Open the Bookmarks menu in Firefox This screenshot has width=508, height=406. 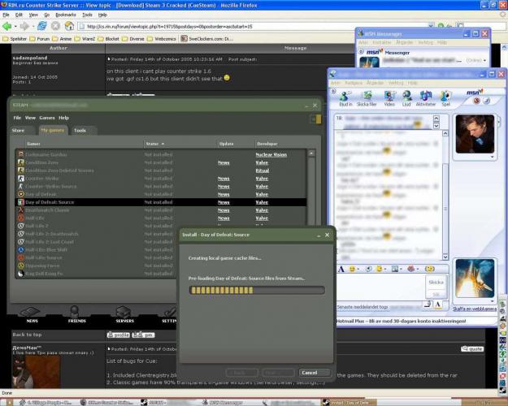64,15
